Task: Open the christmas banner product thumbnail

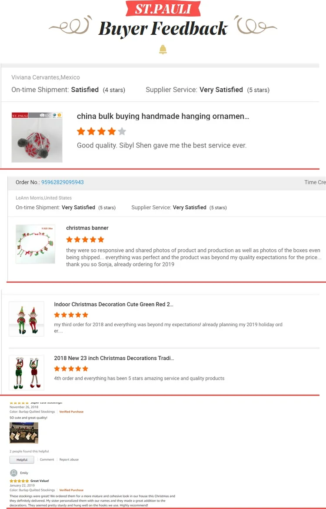Action: click(x=35, y=244)
